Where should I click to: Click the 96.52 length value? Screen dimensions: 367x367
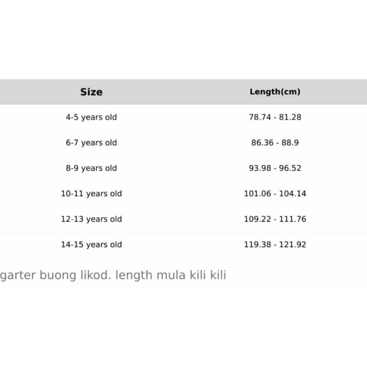(x=290, y=168)
